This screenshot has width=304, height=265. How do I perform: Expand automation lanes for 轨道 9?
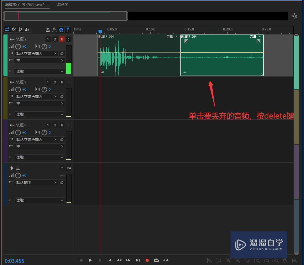pos(10,114)
